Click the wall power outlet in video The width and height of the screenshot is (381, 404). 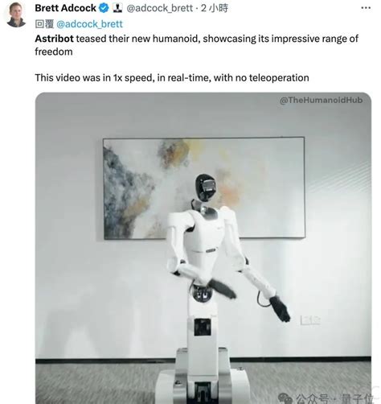pyautogui.click(x=310, y=320)
